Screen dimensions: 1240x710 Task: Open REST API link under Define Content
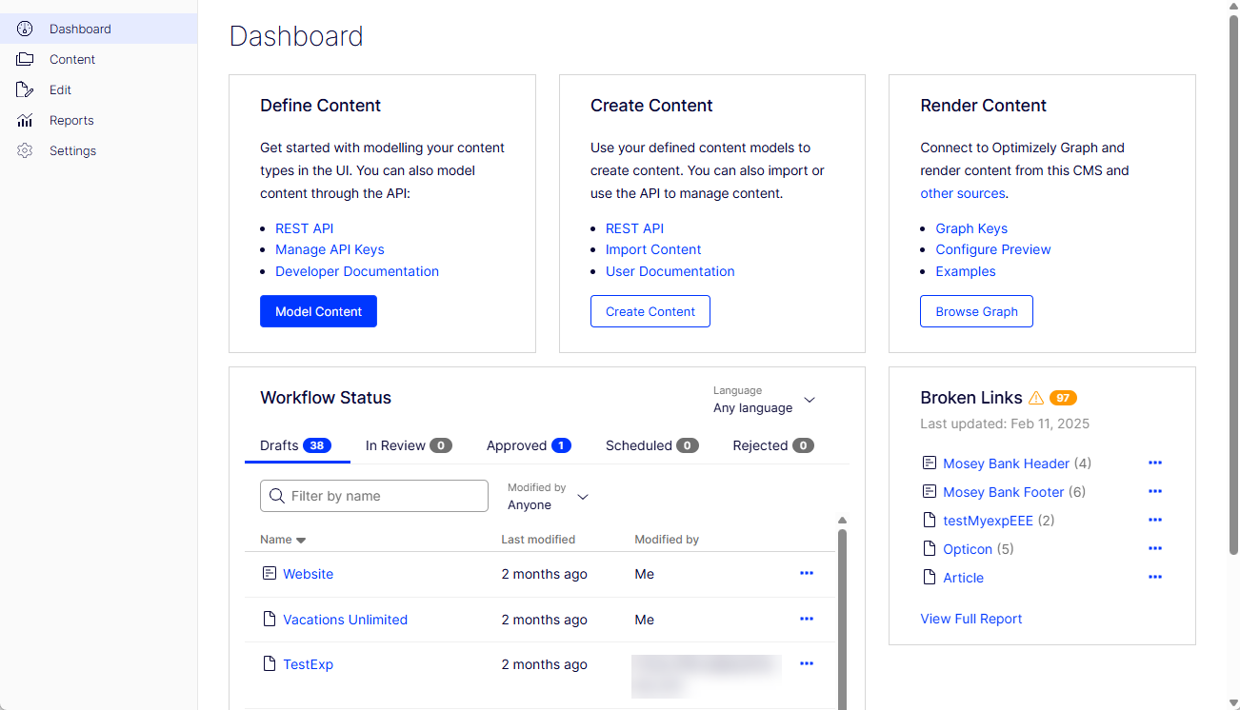pyautogui.click(x=305, y=228)
